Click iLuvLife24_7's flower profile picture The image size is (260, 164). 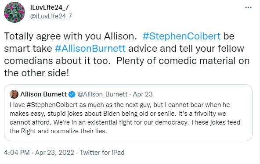click(14, 12)
